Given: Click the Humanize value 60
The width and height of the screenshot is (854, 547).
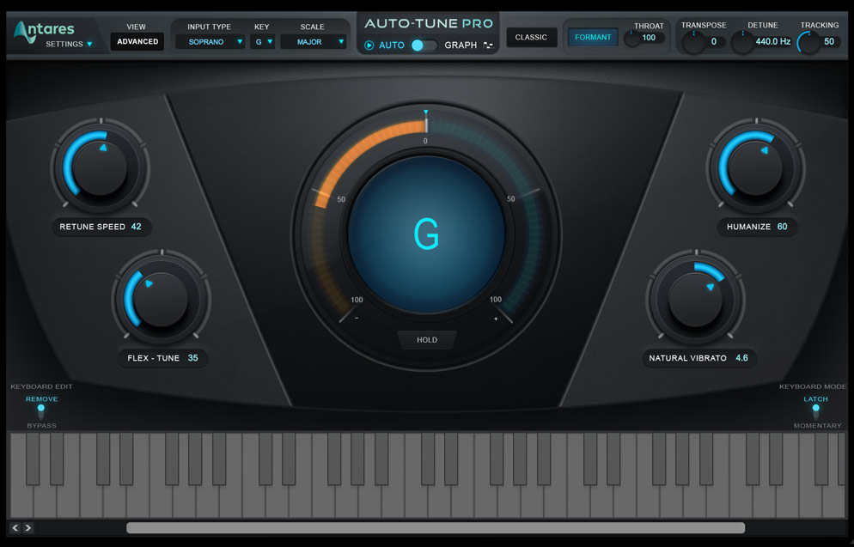Looking at the screenshot, I should [x=782, y=227].
